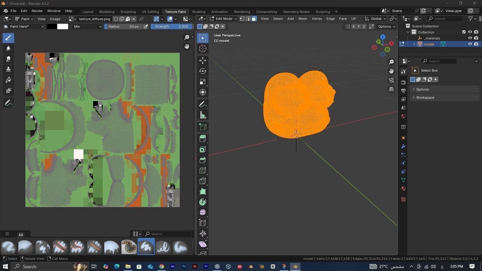Open the Mesh menu in viewport
The width and height of the screenshot is (482, 271).
(303, 19)
